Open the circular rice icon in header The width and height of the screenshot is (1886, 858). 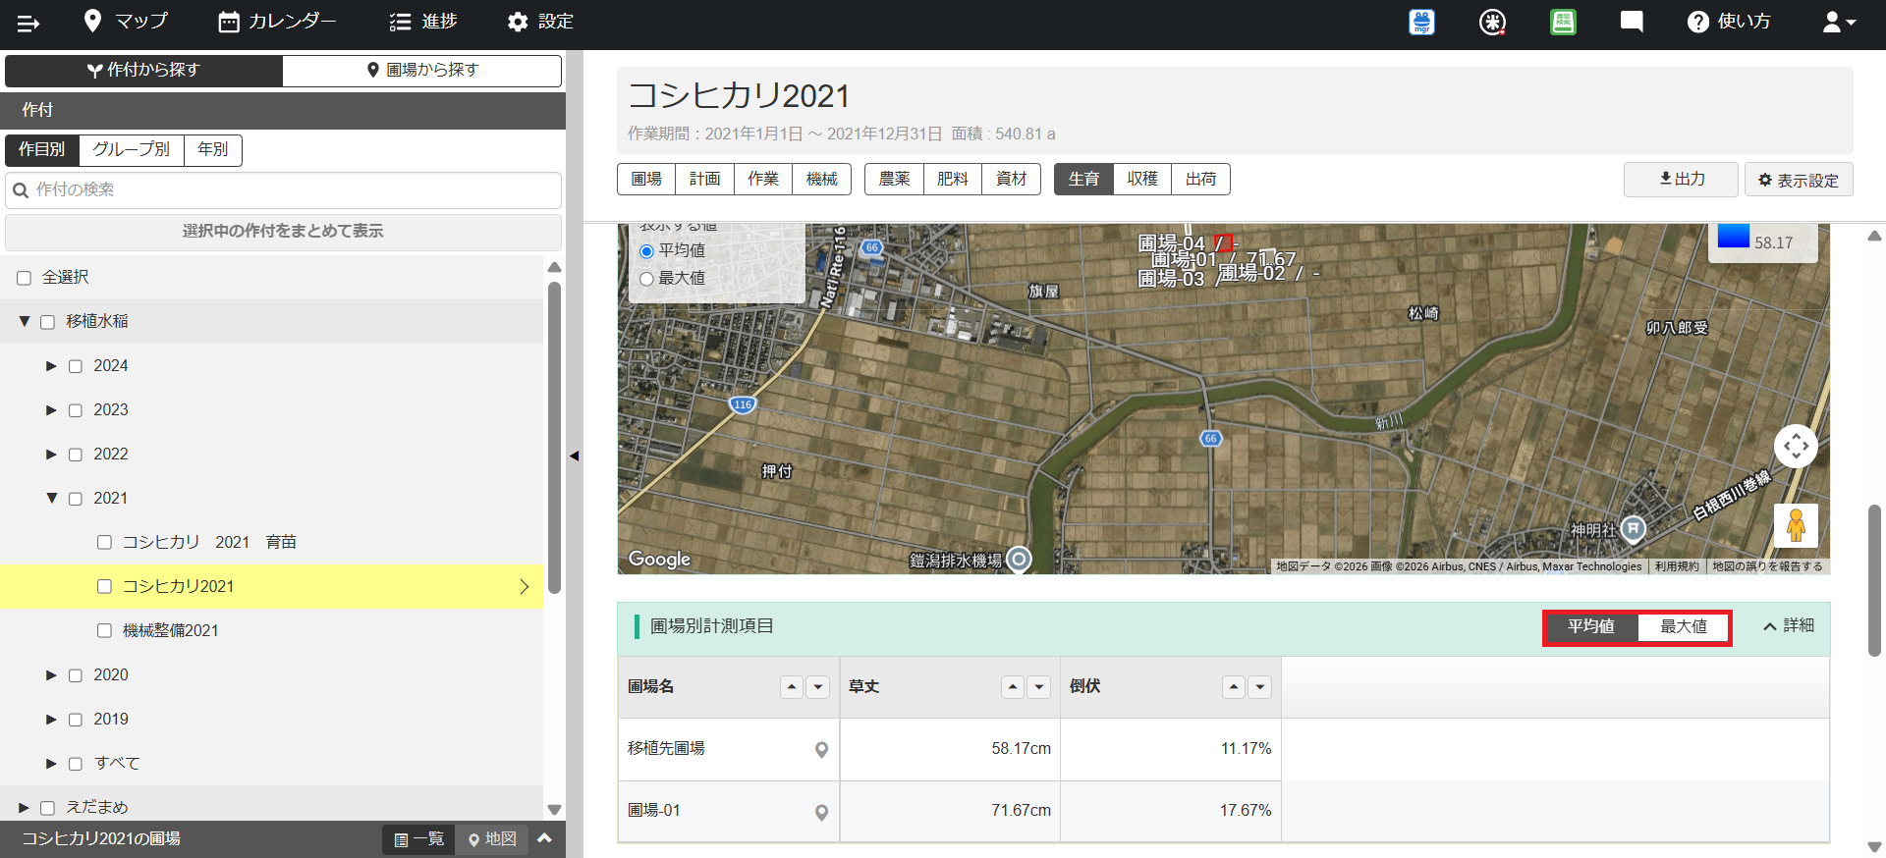point(1492,22)
